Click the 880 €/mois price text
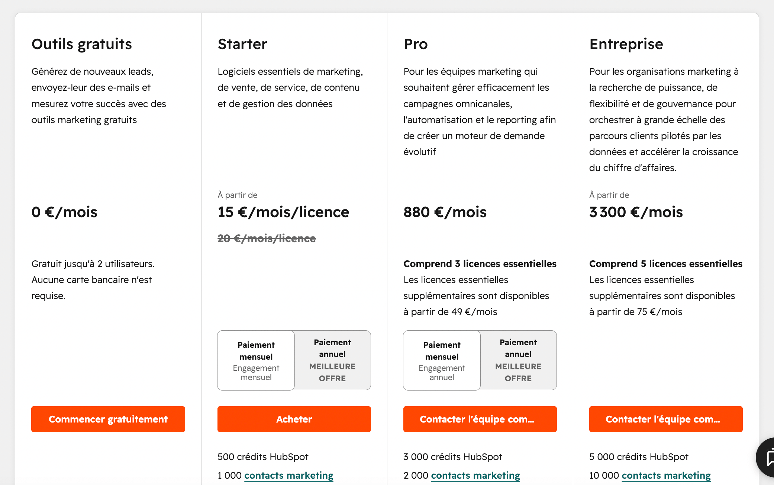Viewport: 774px width, 485px height. tap(445, 212)
